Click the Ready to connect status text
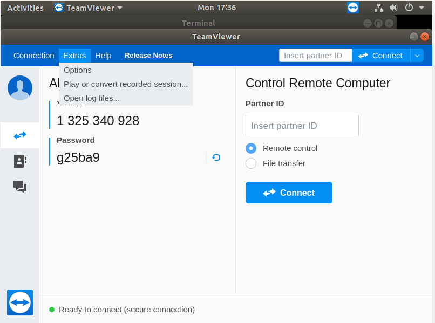This screenshot has height=323, width=435. click(127, 310)
